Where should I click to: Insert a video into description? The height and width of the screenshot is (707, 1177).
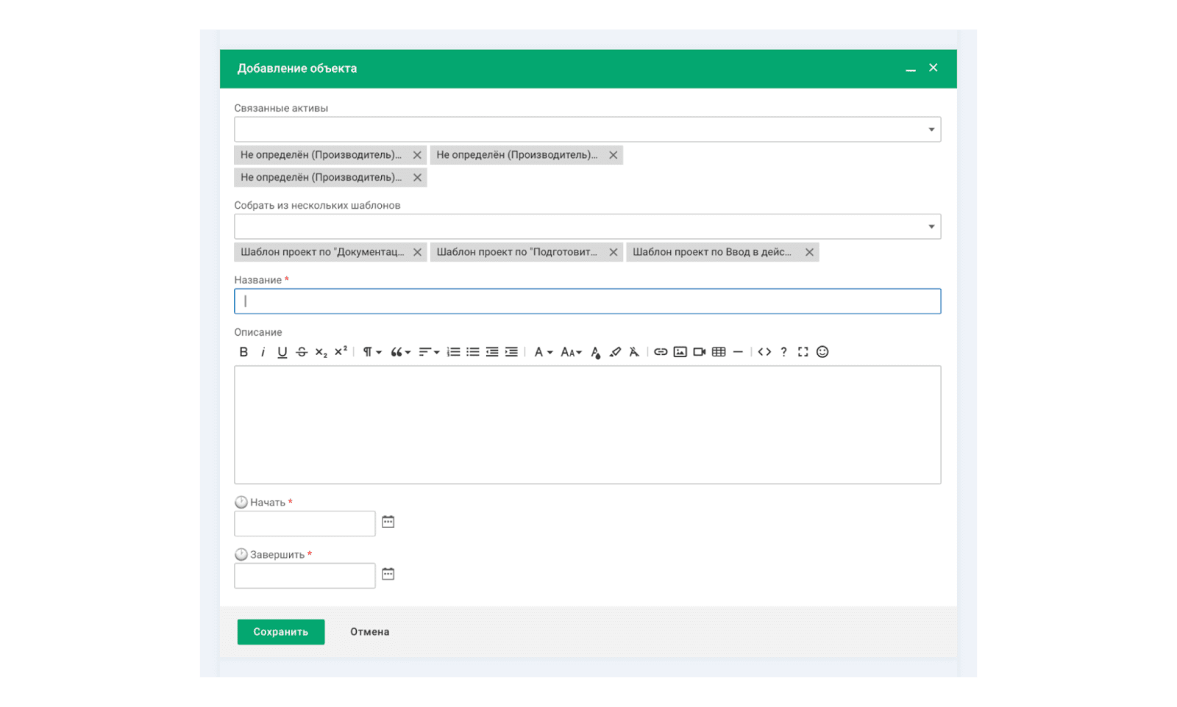(700, 352)
